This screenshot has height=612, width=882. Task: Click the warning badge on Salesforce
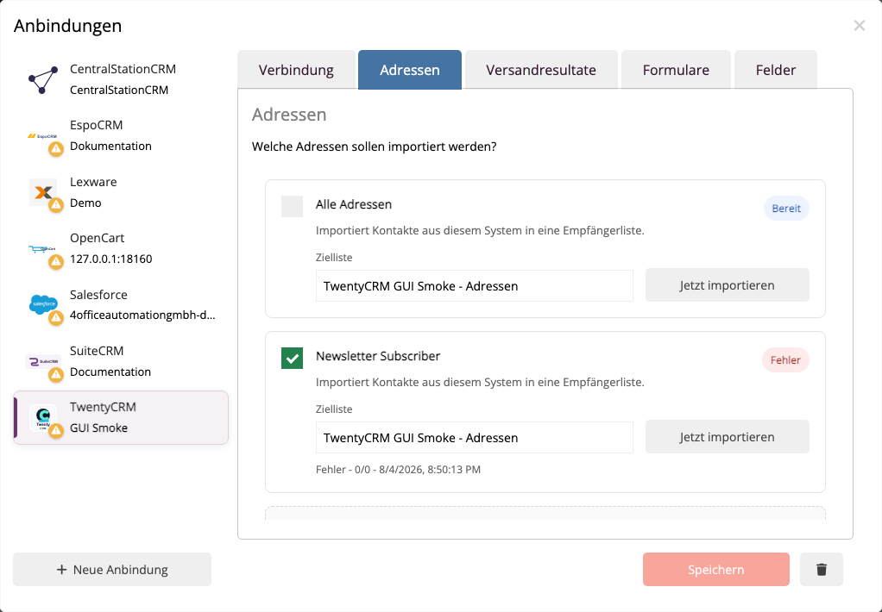[x=56, y=318]
